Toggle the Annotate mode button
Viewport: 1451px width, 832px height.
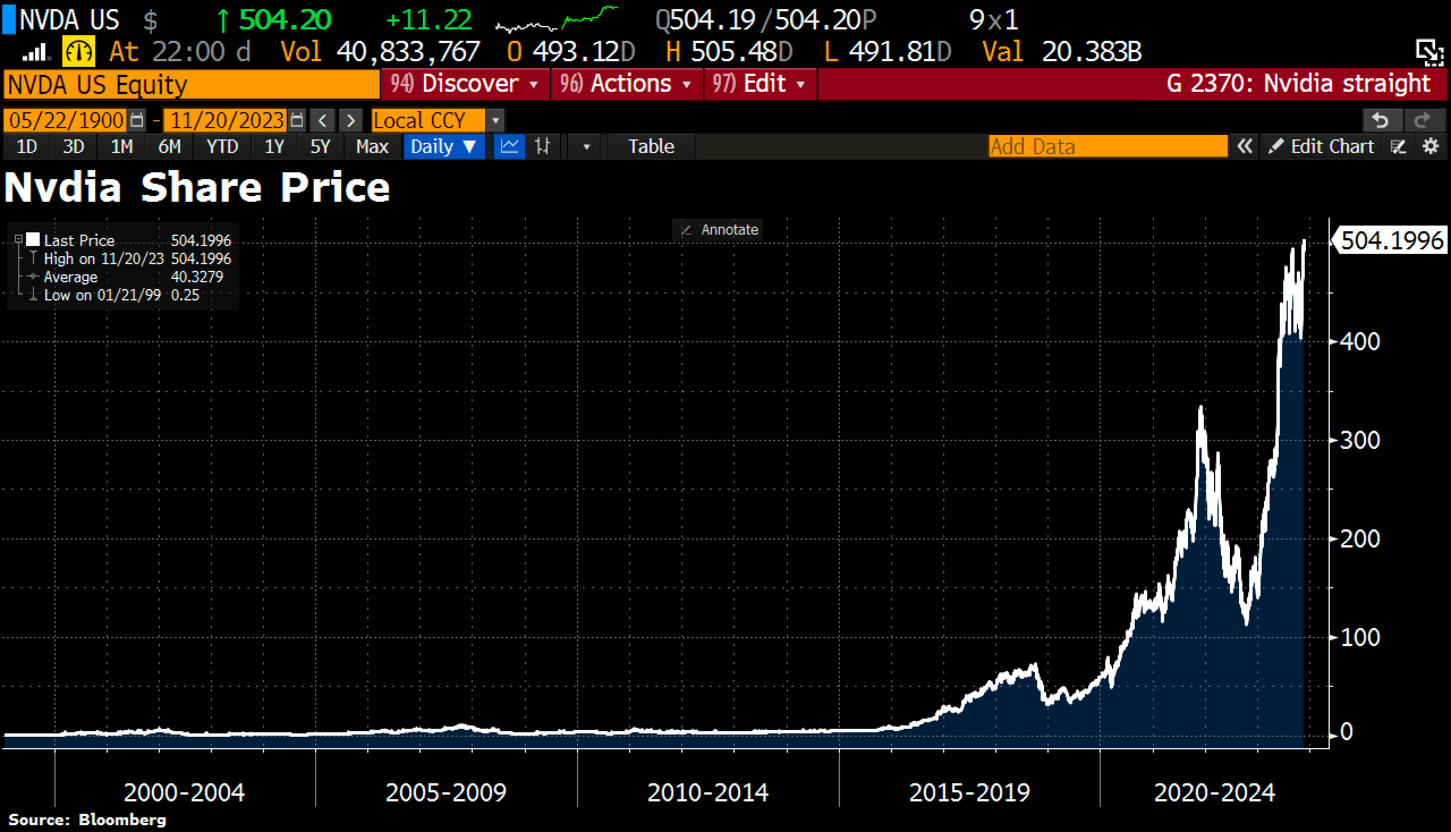(x=718, y=230)
